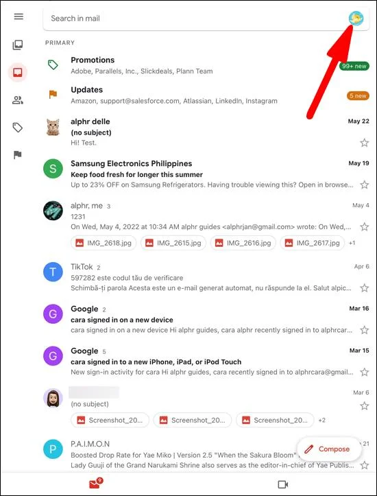Viewport: 377px width, 496px height.
Task: Open the All inboxes sidebar icon
Action: tap(18, 45)
